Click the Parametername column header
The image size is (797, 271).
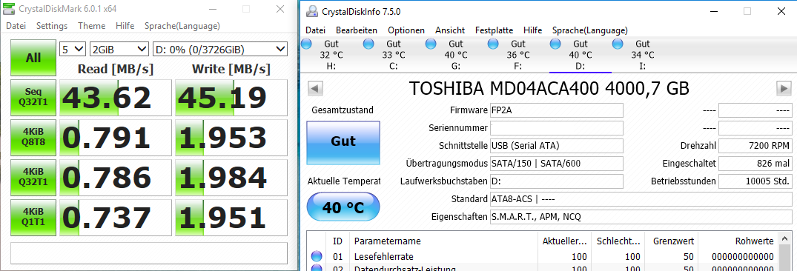tap(444, 241)
